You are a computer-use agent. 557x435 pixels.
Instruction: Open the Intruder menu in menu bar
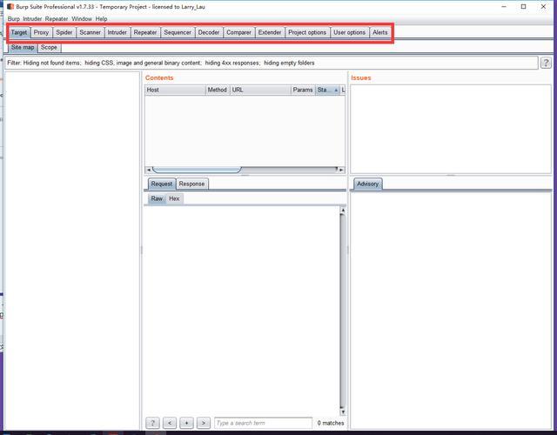pyautogui.click(x=32, y=19)
